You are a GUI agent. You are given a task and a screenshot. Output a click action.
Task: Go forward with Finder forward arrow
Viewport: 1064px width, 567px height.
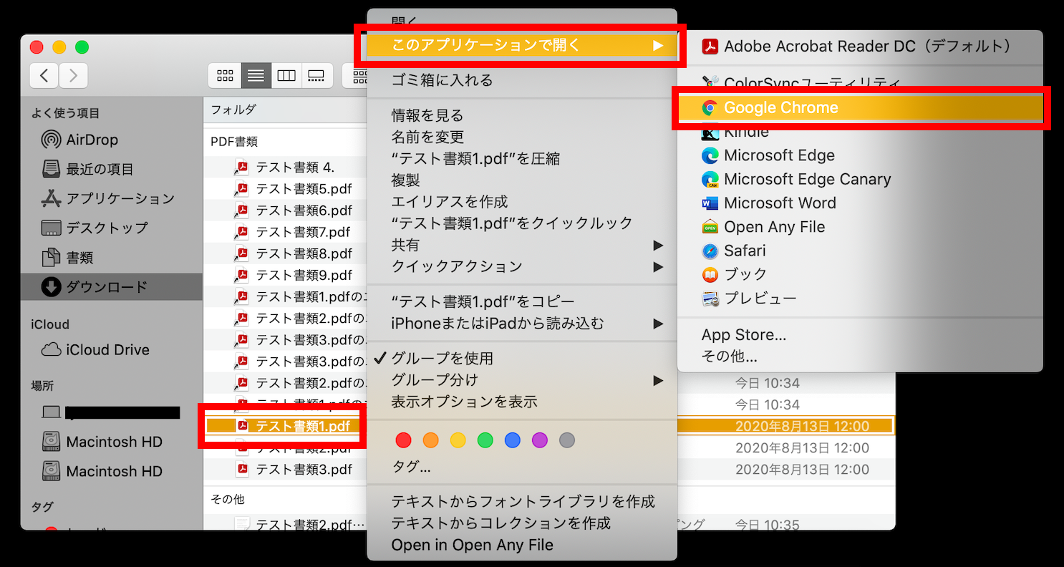73,75
